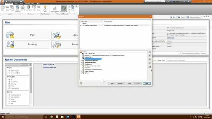Viewport: 212px width, 119px height.
Task: Click the move down arrow in Projects dialog
Action: pyautogui.click(x=150, y=56)
